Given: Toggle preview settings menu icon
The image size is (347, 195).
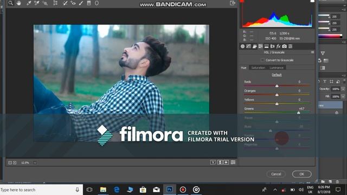Looking at the screenshot, I should pos(233,162).
